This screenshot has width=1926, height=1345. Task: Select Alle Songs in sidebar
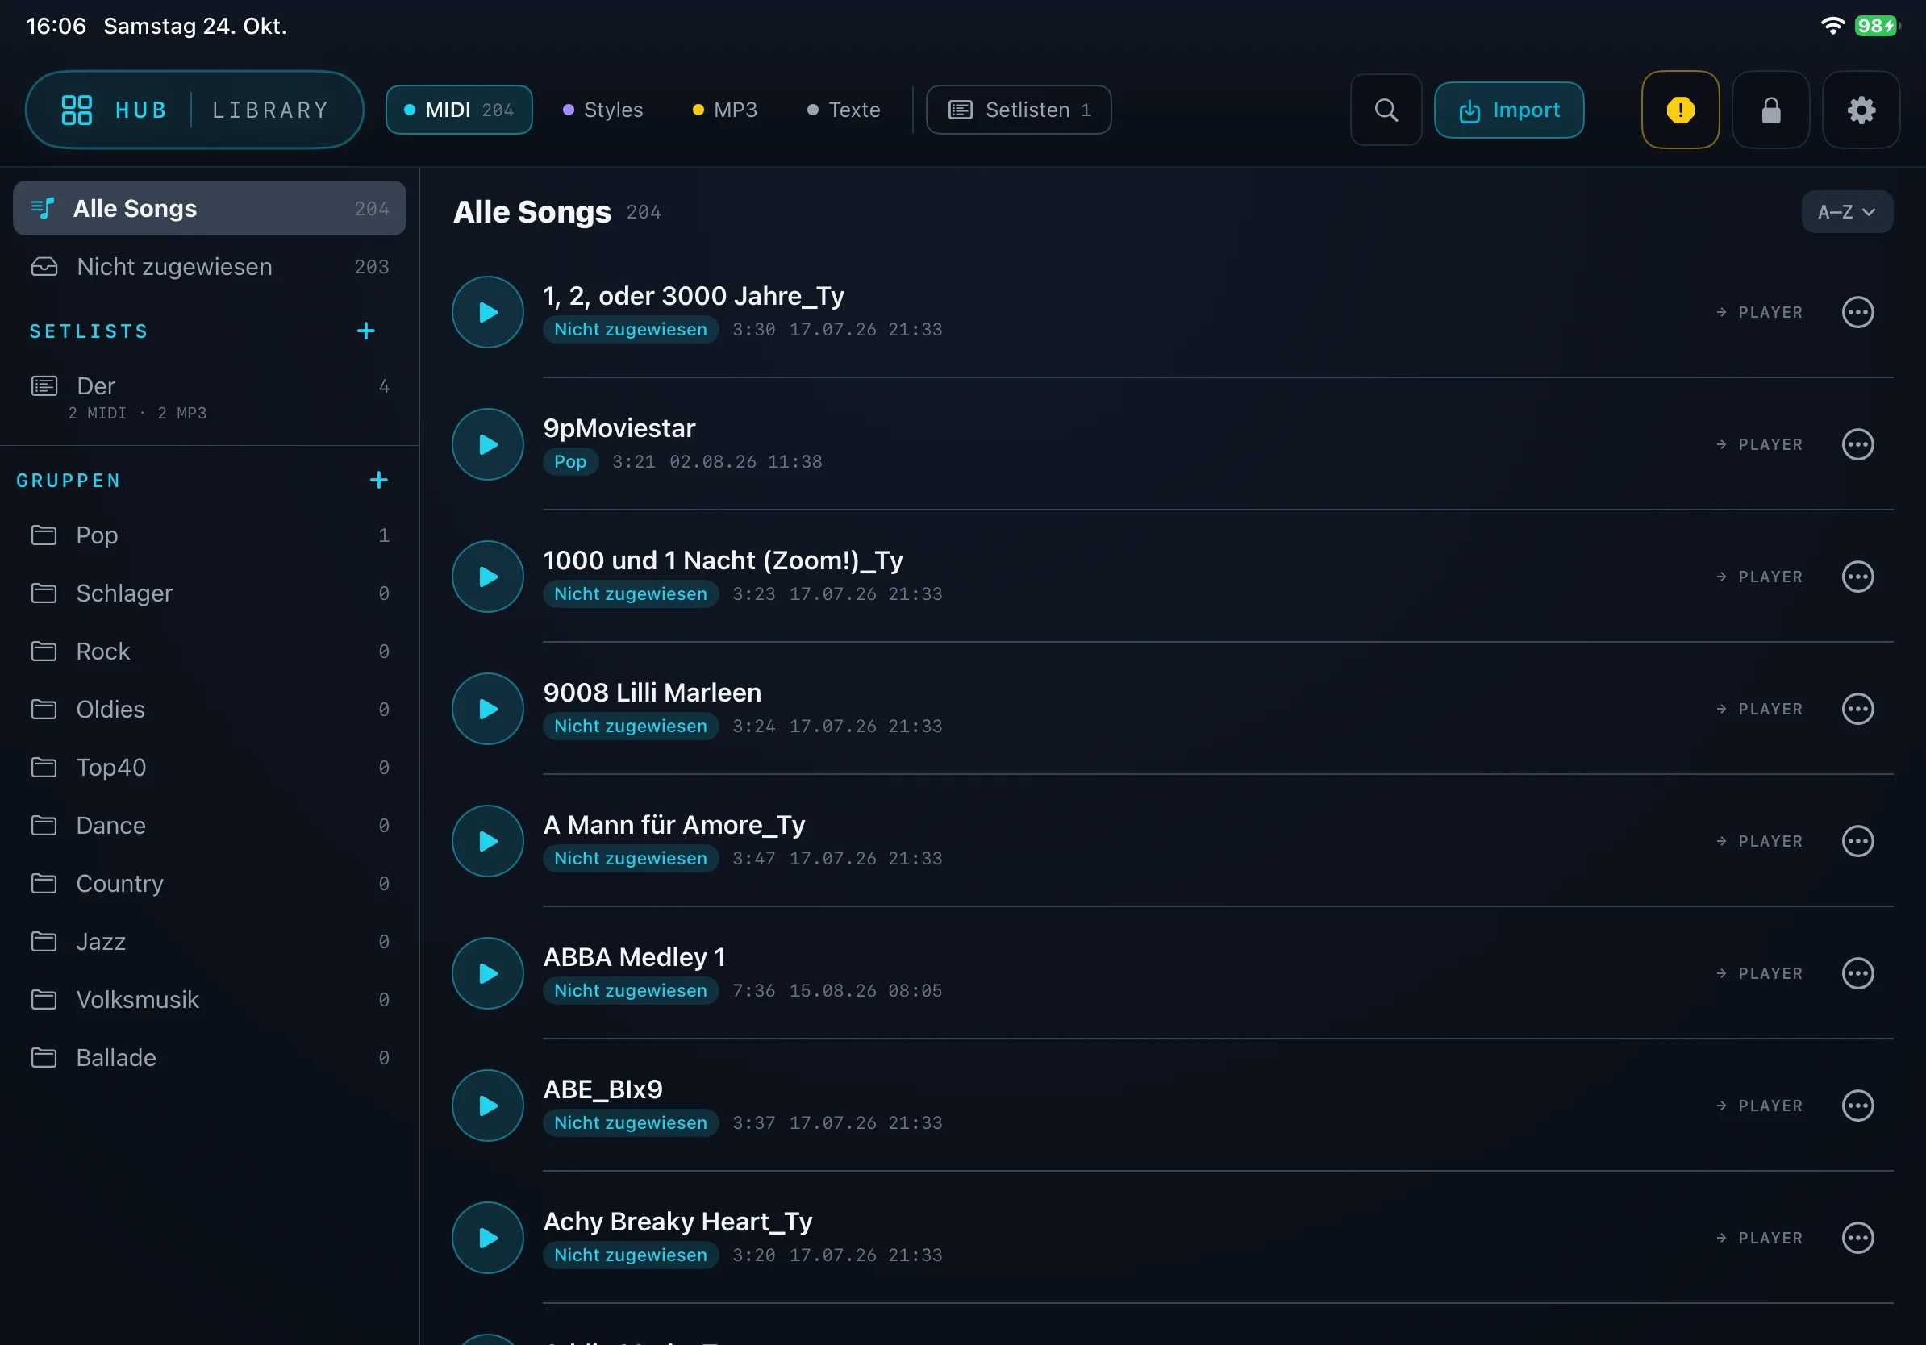[210, 208]
